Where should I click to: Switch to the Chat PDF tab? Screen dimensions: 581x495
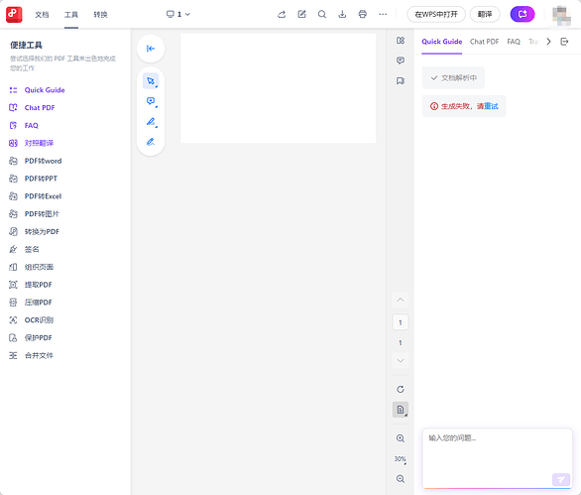click(484, 42)
